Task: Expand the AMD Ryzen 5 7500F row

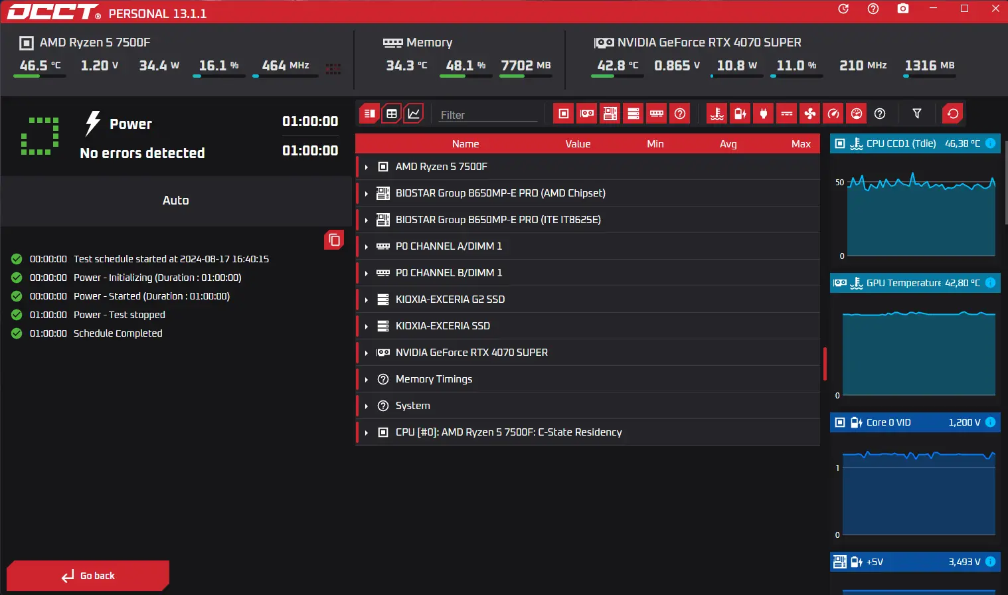Action: [x=366, y=167]
